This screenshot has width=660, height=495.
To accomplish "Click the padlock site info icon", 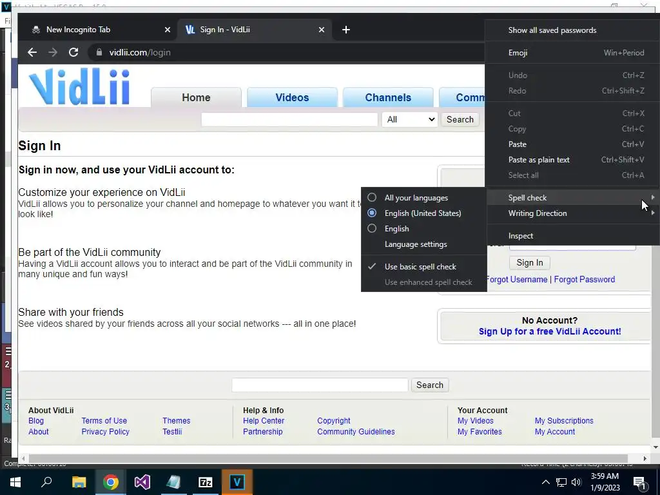I will [99, 52].
